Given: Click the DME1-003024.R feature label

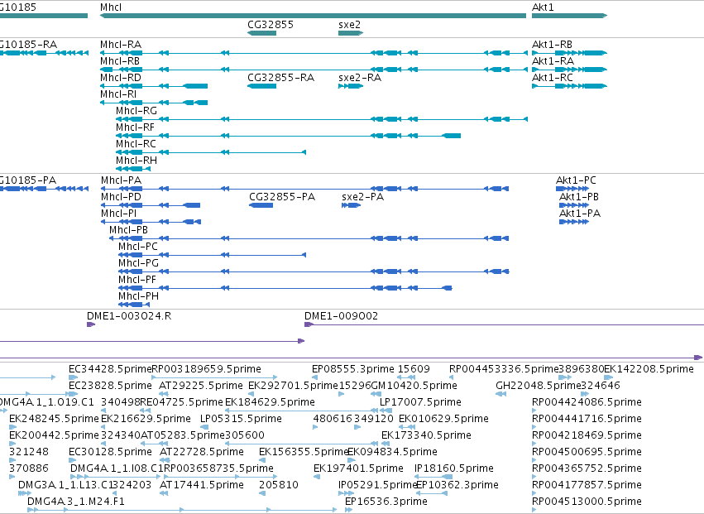Looking at the screenshot, I should 129,316.
